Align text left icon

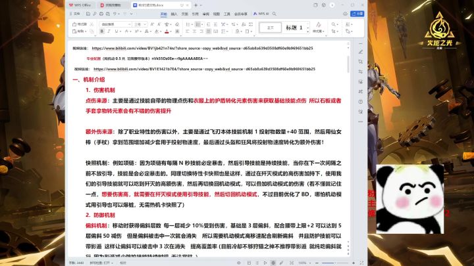coord(187,31)
